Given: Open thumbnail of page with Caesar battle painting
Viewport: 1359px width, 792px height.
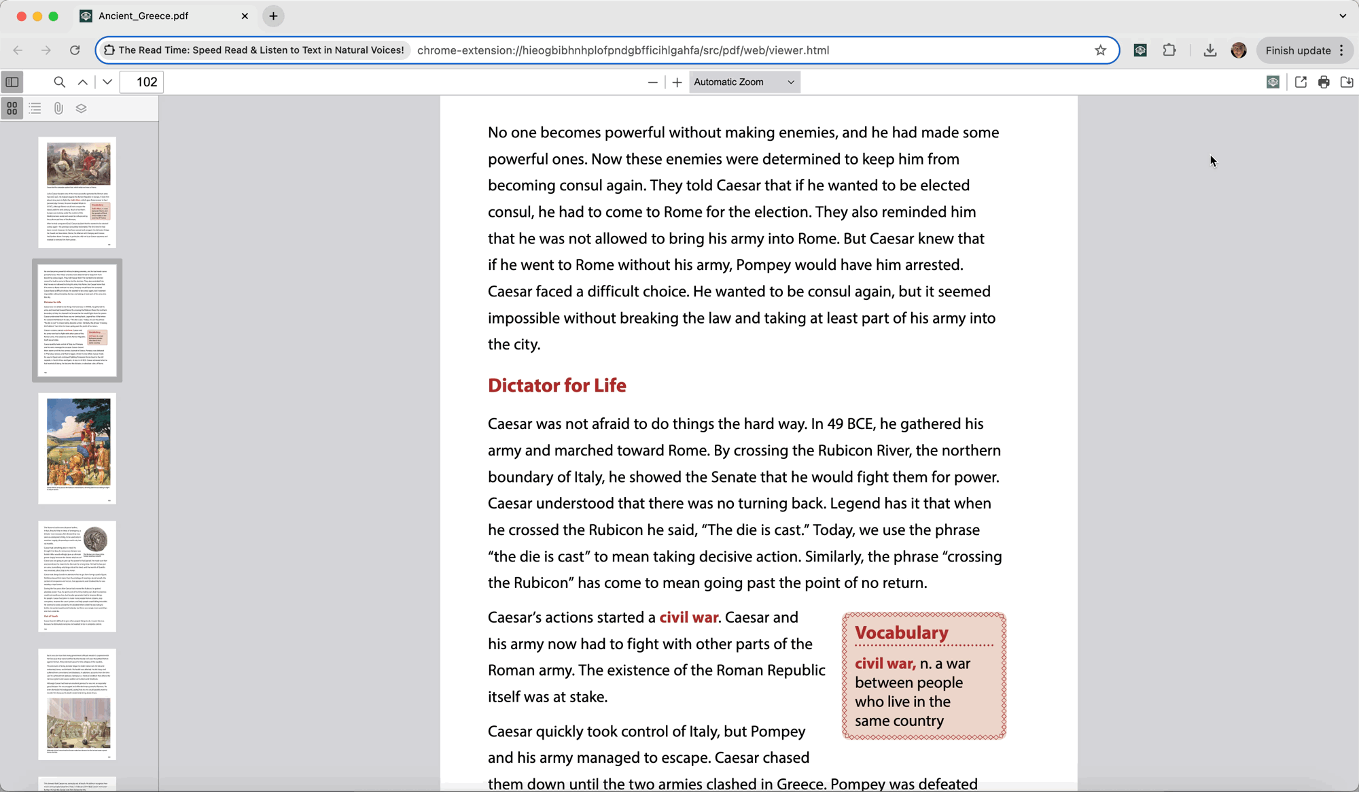Looking at the screenshot, I should click(77, 192).
